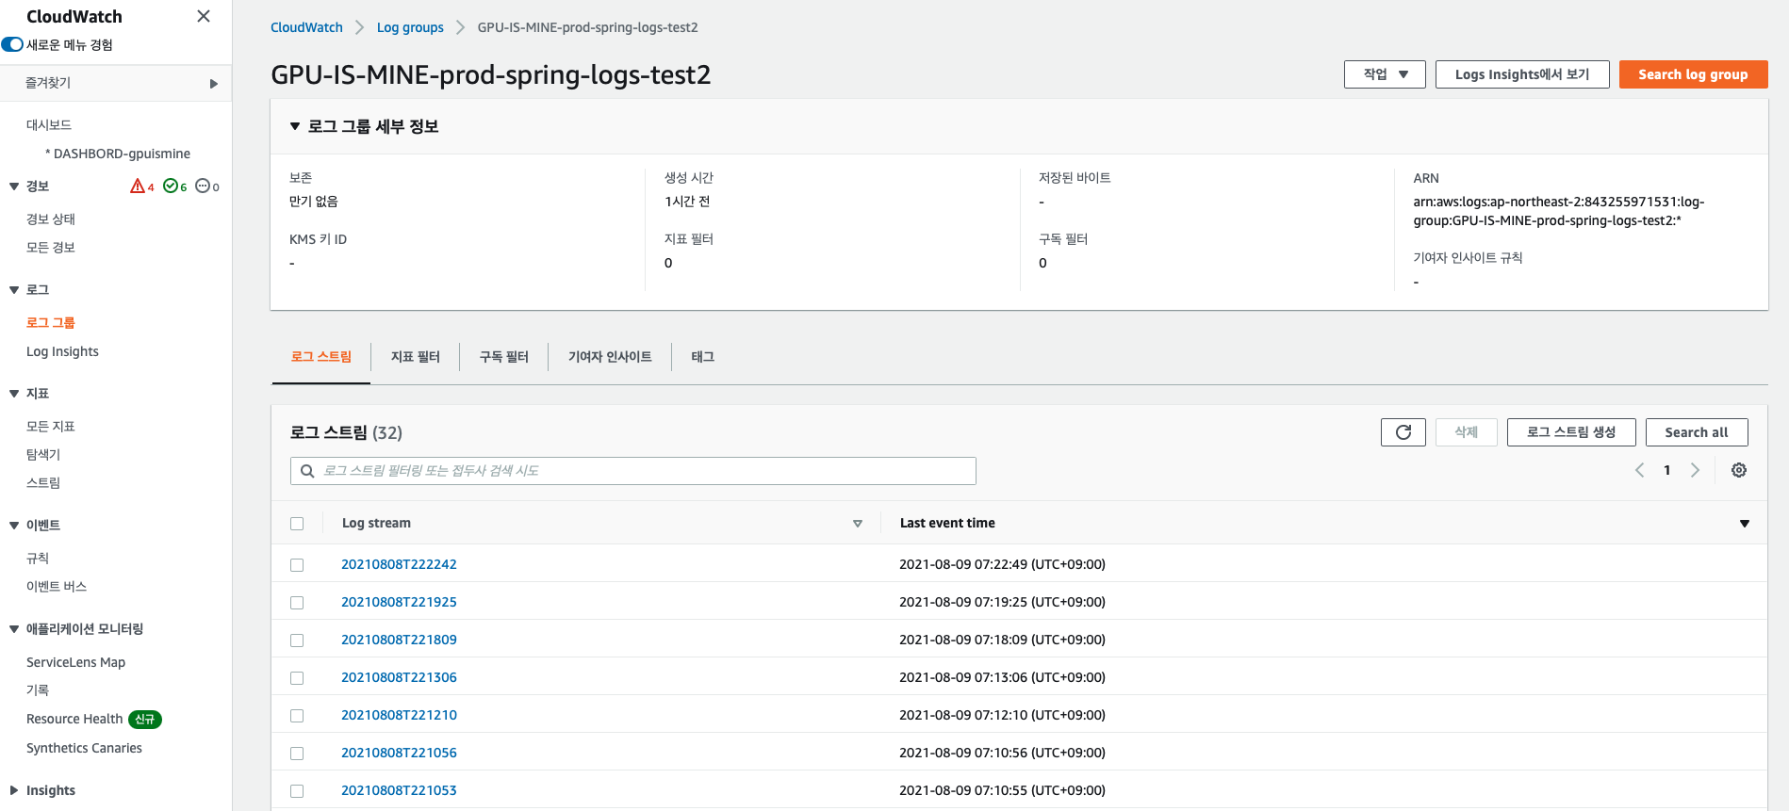Switch to the 태그 tab
The height and width of the screenshot is (811, 1789).
tap(703, 357)
